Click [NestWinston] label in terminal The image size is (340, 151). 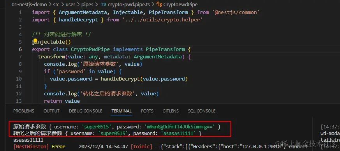31,147
